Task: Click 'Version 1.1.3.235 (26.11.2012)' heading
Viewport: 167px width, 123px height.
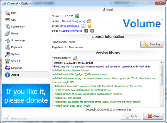Action: (73, 63)
